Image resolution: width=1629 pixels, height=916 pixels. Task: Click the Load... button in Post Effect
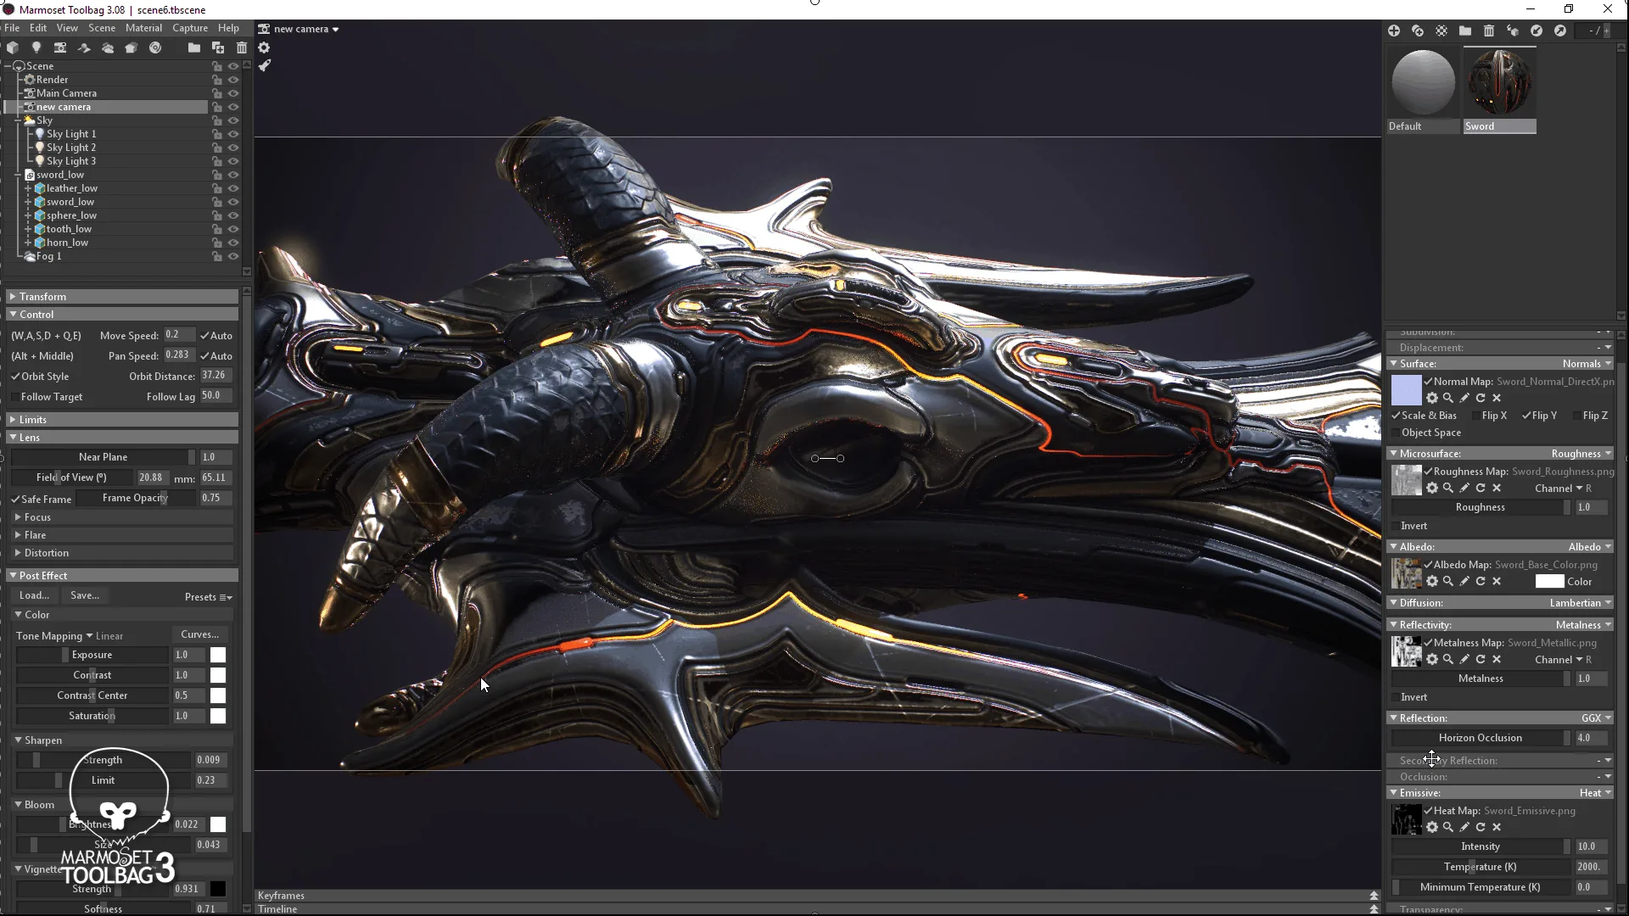tap(34, 595)
